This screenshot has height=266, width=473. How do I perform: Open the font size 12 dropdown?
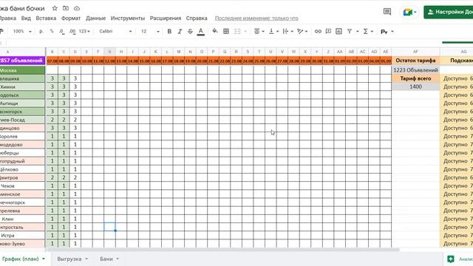[150, 31]
